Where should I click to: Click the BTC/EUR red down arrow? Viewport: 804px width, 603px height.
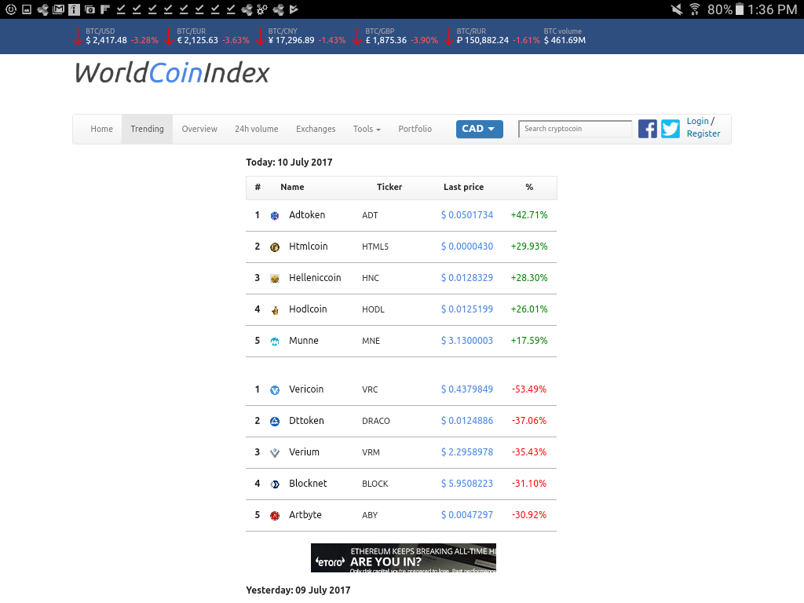pos(169,36)
